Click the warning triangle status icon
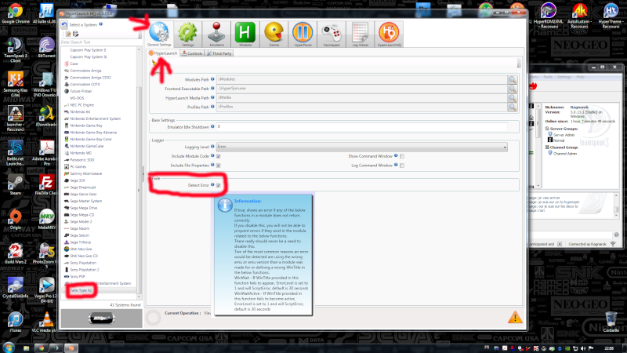The height and width of the screenshot is (353, 627). point(515,318)
